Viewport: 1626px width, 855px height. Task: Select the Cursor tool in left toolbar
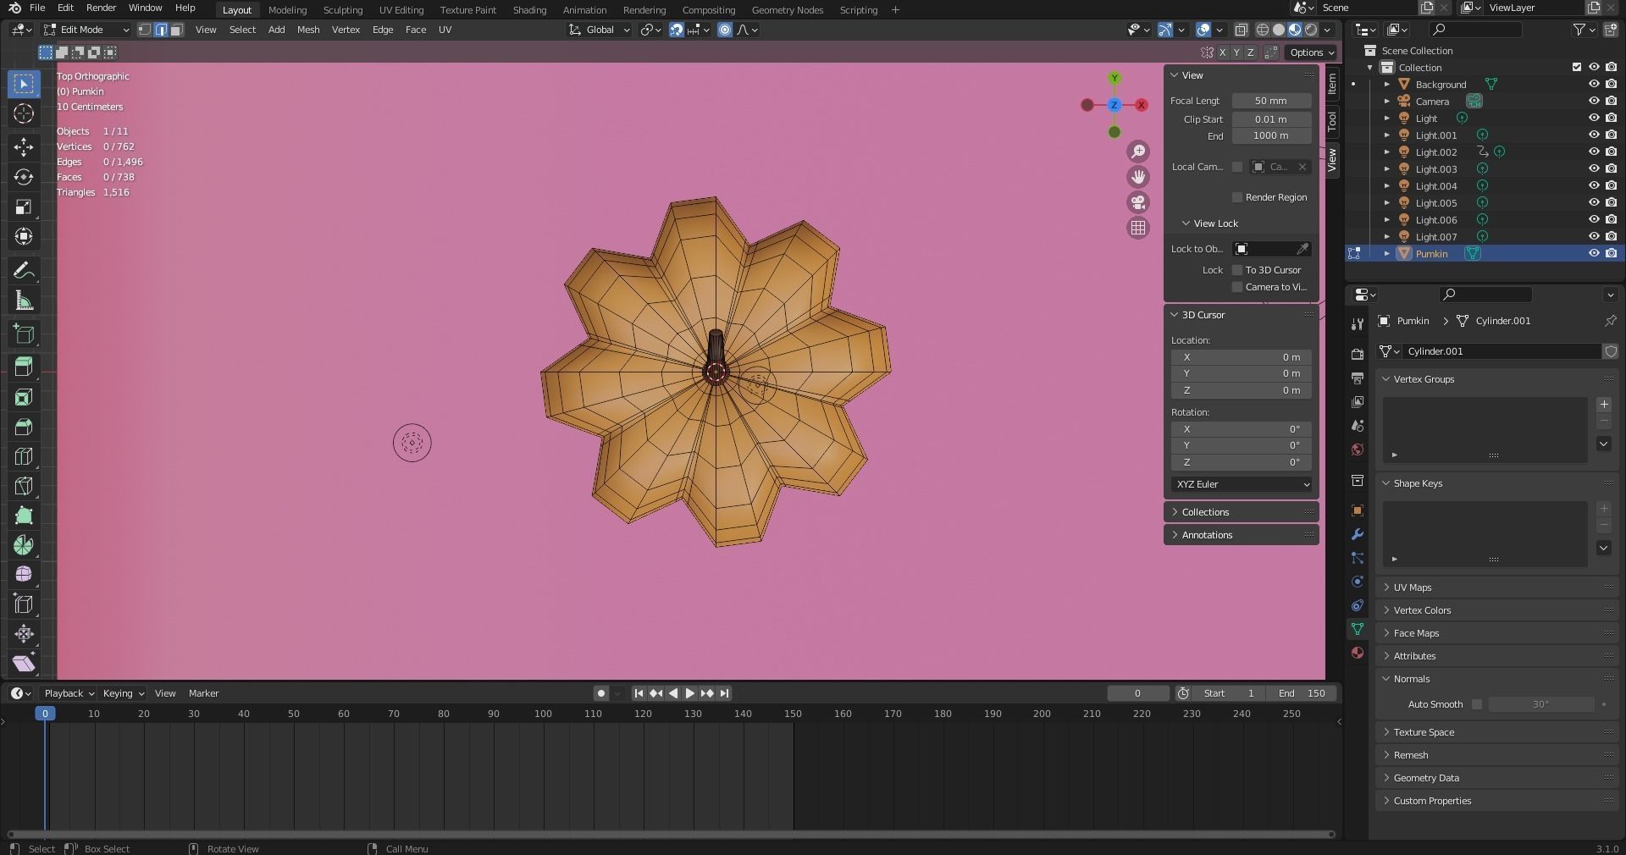[x=24, y=113]
